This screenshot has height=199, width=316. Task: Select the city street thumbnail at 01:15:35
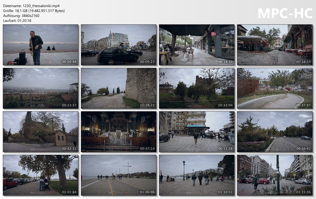(275, 175)
